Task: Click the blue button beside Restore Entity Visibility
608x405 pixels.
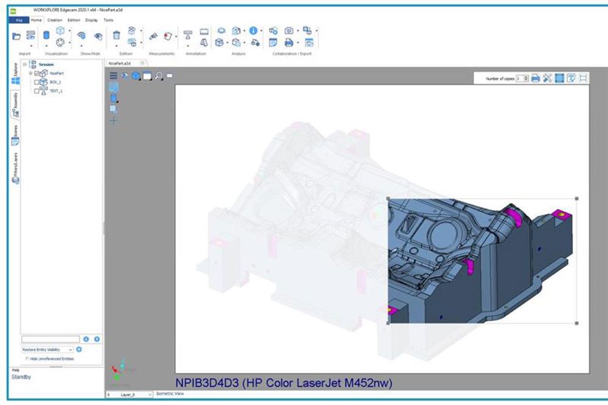Action: coord(79,349)
